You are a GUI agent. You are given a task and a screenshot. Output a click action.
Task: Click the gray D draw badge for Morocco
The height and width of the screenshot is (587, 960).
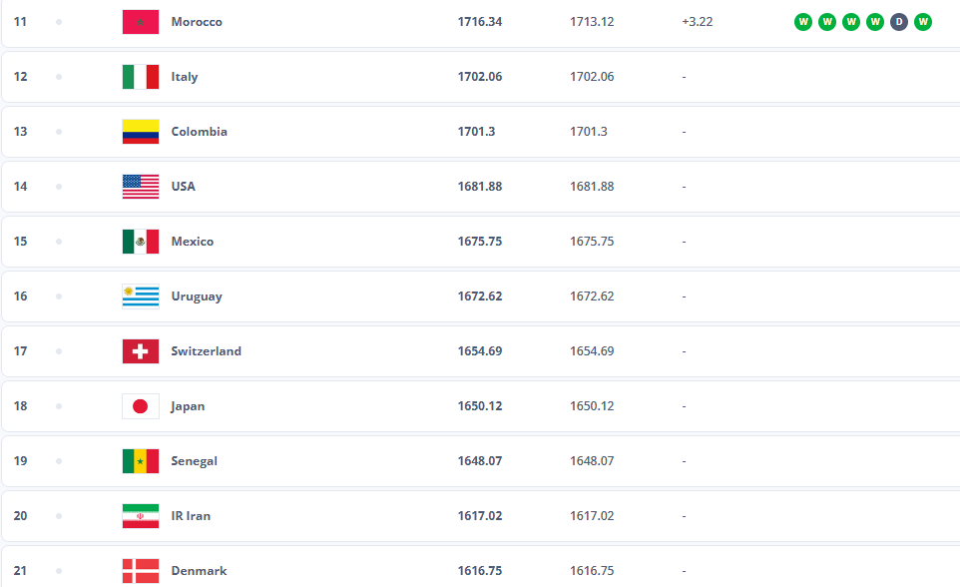(x=899, y=22)
